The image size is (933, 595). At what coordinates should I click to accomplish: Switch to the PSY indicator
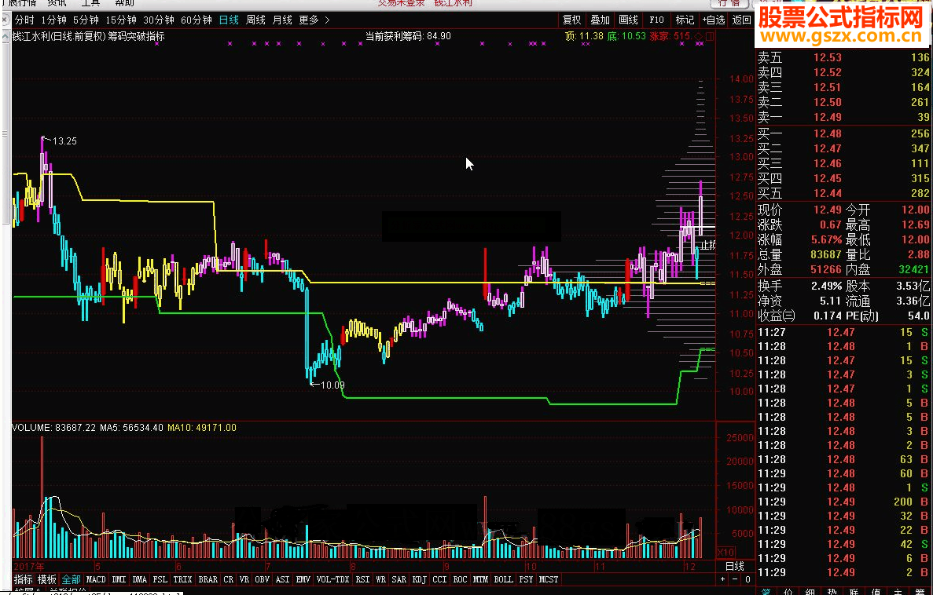[526, 579]
